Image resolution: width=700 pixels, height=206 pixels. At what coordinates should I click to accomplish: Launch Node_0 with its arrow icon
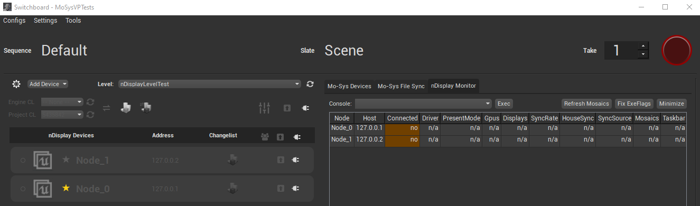pyautogui.click(x=281, y=189)
